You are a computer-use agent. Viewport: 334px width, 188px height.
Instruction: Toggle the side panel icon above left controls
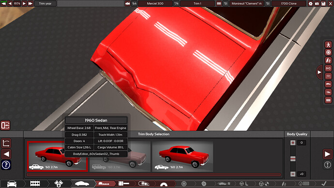(x=5, y=125)
